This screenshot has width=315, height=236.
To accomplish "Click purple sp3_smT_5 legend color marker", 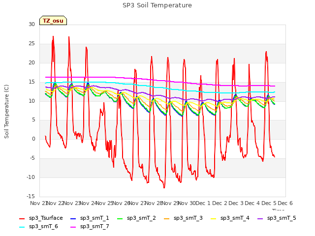I will tap(260, 218).
